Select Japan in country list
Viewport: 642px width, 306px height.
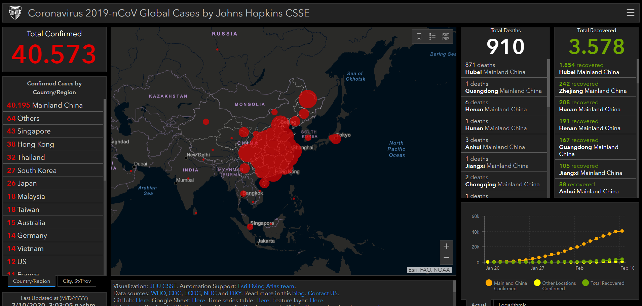coord(53,183)
